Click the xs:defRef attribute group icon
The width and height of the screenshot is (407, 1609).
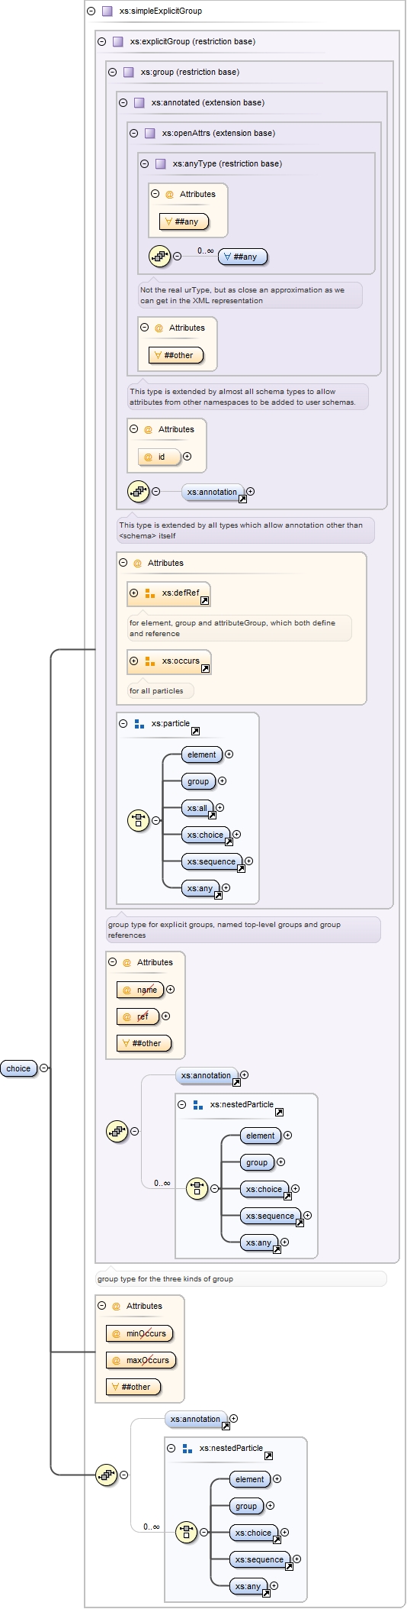(x=150, y=593)
